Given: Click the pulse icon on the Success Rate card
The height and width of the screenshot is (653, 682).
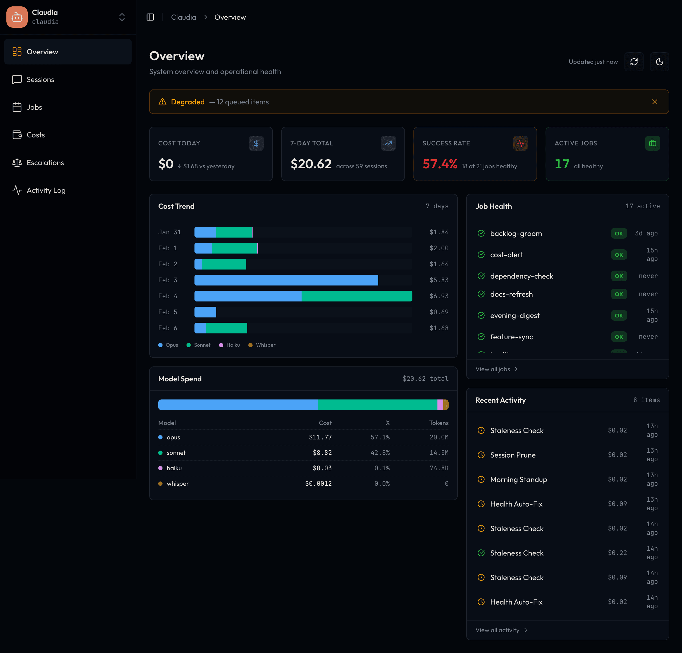Looking at the screenshot, I should point(521,143).
